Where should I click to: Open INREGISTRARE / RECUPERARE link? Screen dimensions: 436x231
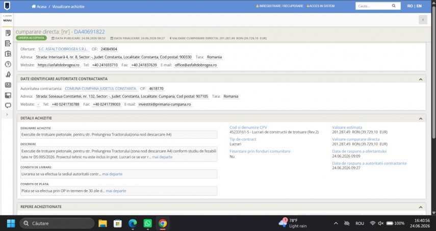(279, 6)
